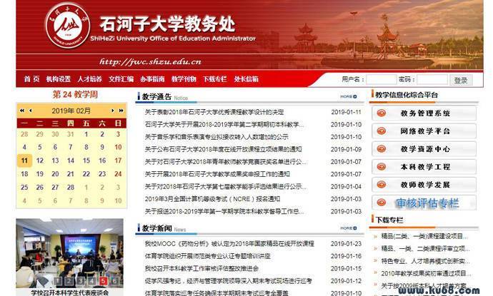The image size is (493, 296).
Task: Go to previous year in calendar
Action: 21,111
